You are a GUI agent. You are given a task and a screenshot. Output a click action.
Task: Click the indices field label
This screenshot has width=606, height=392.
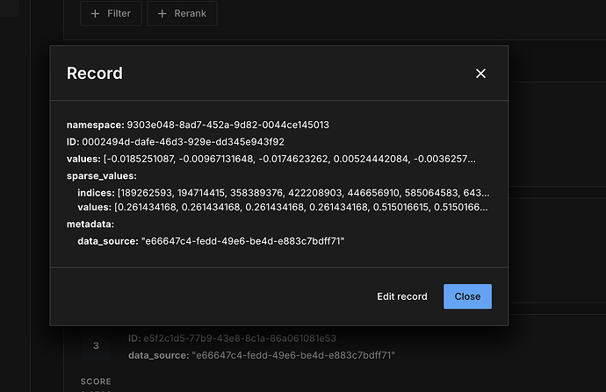95,192
